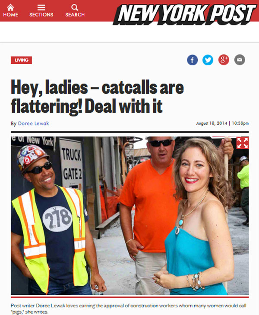Screen dimensions: 259x315
Task: Share the article on Google Plus
Action: 224,60
